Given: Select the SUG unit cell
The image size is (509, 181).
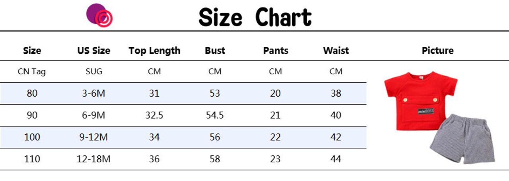Looking at the screenshot, I should [x=94, y=72].
